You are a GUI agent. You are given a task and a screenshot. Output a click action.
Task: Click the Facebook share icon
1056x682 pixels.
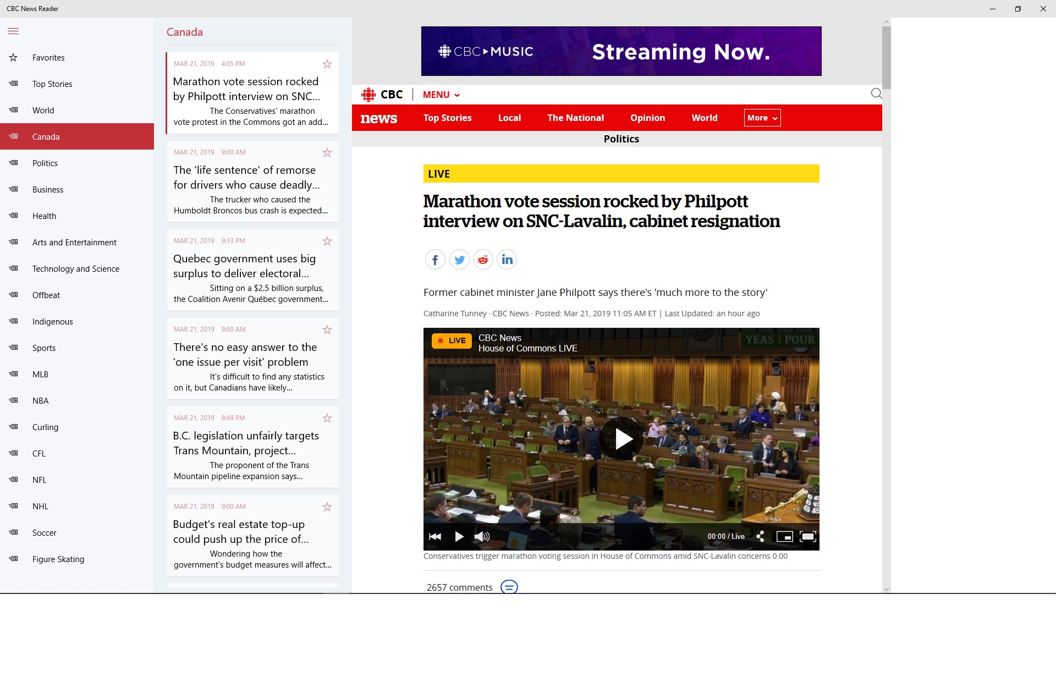(x=435, y=260)
